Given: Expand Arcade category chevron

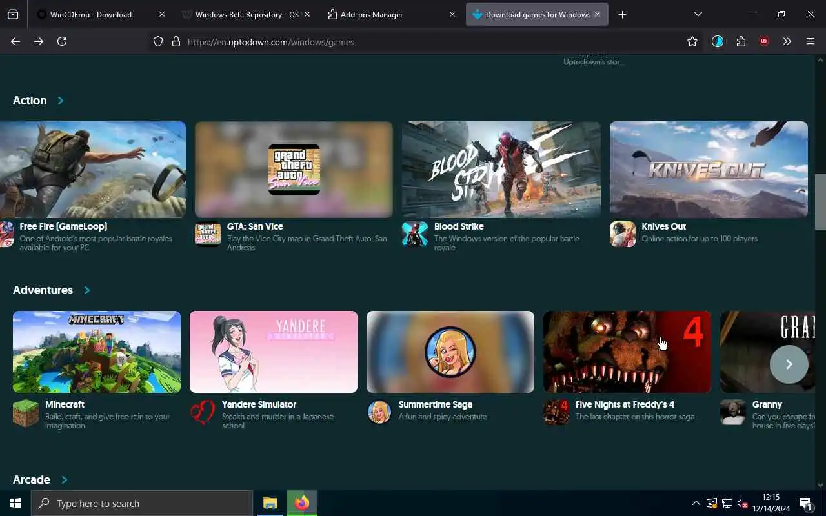Looking at the screenshot, I should (x=64, y=480).
